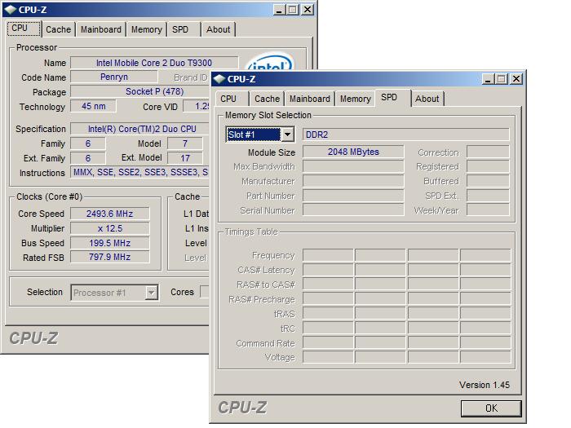Viewport: 571px width, 428px height.
Task: Close the back CPU-Z window
Action: [308, 10]
